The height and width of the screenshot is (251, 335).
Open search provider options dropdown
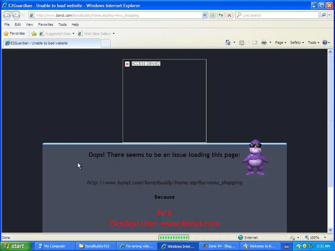[x=329, y=15]
